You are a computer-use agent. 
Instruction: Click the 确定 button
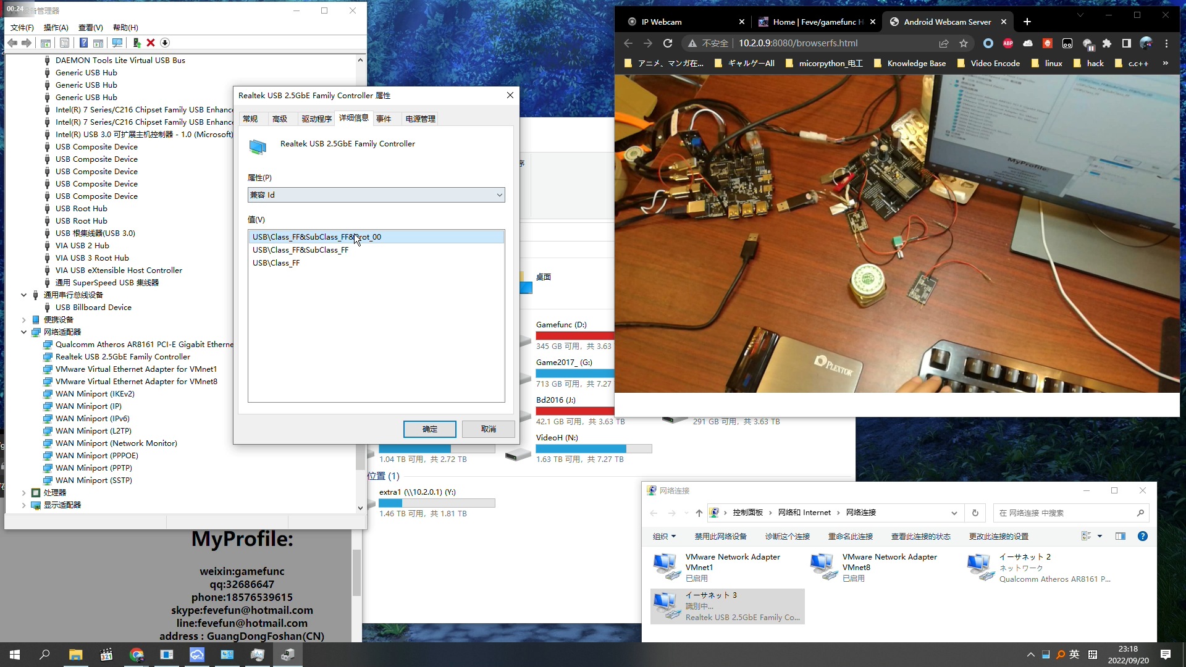pyautogui.click(x=429, y=429)
